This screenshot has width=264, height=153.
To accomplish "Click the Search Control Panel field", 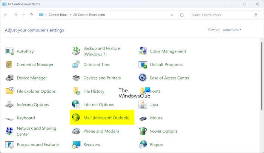I will (221, 15).
